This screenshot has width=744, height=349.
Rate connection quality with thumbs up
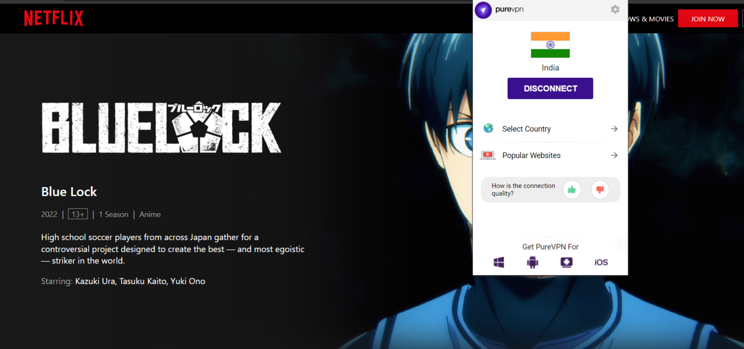(x=572, y=189)
